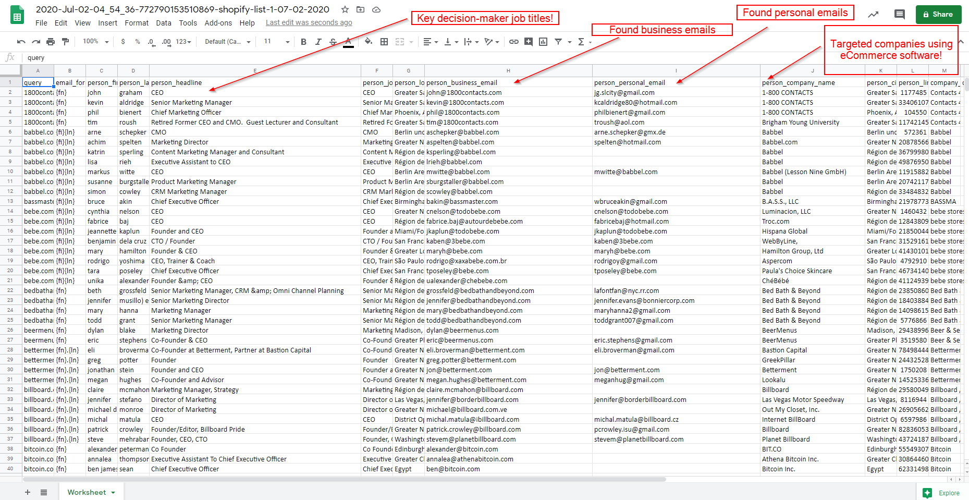Select row 10 header
969x500 pixels.
[10, 172]
